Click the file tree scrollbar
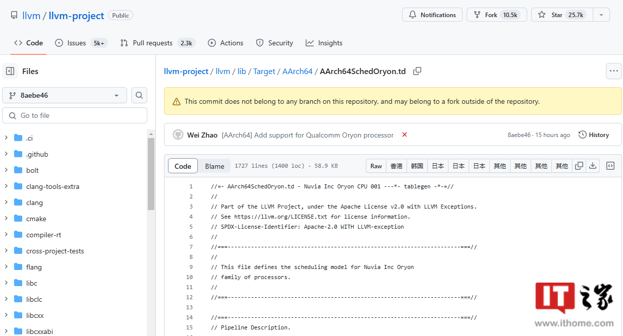 point(151,174)
